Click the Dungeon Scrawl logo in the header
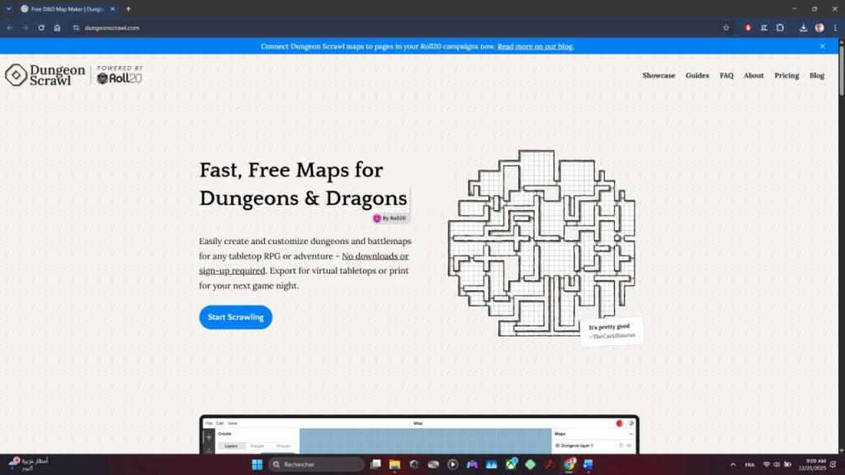The image size is (845, 475). point(45,75)
